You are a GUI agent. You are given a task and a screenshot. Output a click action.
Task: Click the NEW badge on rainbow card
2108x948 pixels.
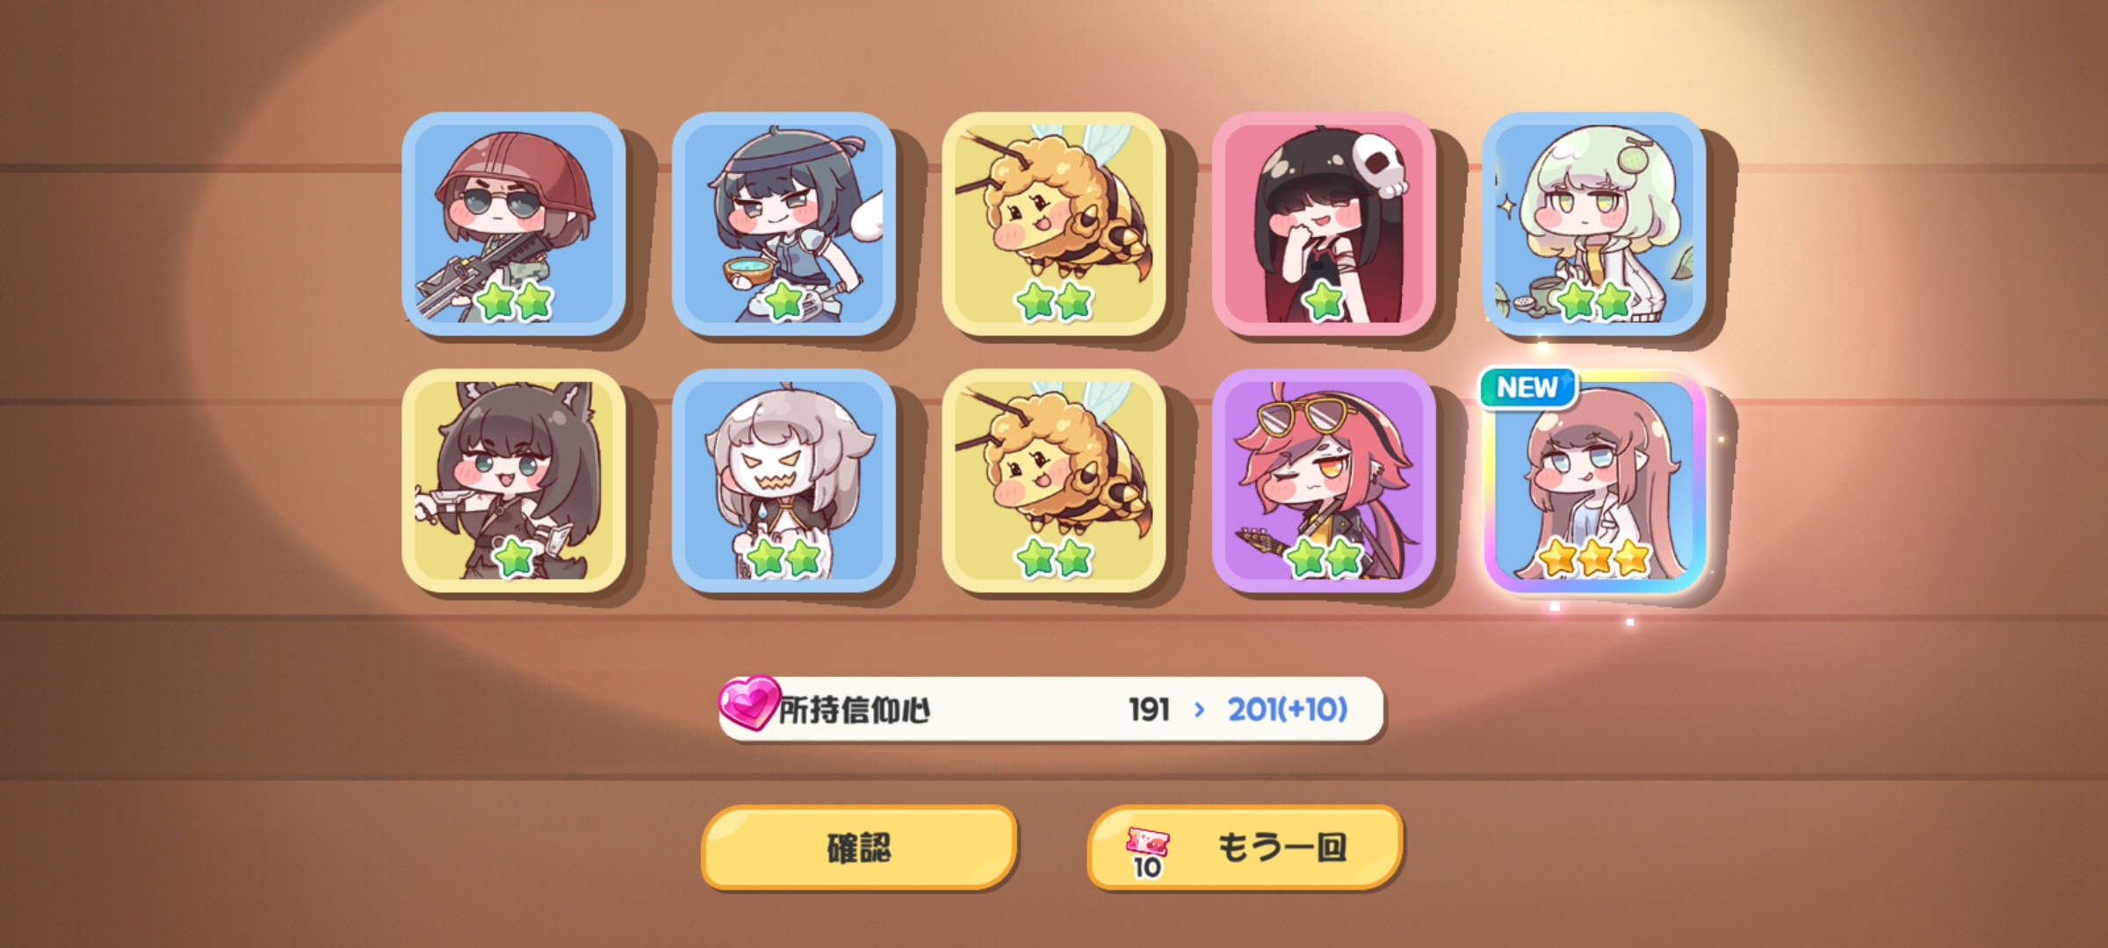pos(1528,387)
